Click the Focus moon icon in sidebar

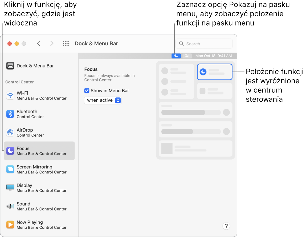pos(10,151)
